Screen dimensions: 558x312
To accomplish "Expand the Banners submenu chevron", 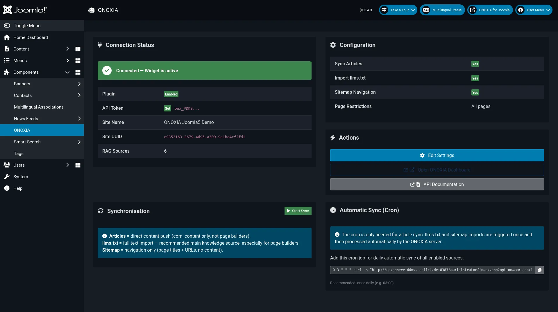I will pos(79,84).
